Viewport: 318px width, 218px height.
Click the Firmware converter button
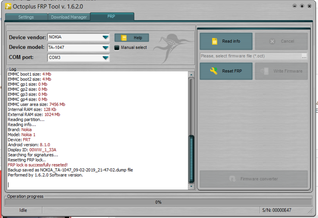tap(254, 179)
